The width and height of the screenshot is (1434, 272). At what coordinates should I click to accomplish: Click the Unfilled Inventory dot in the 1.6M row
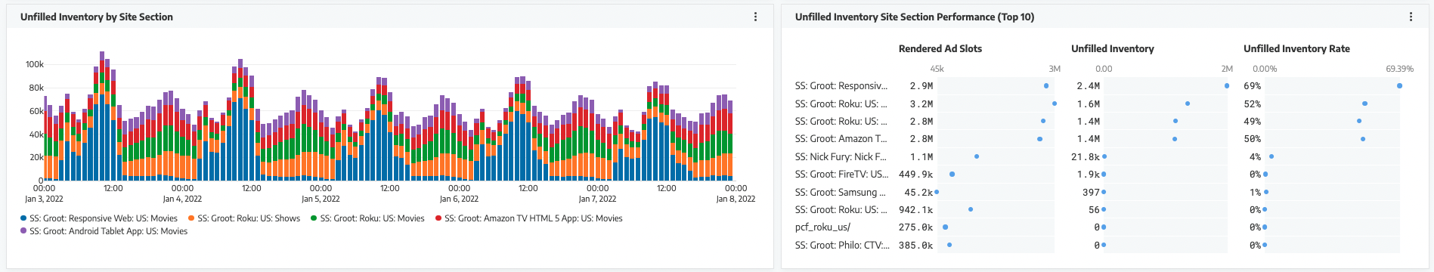pos(1188,104)
